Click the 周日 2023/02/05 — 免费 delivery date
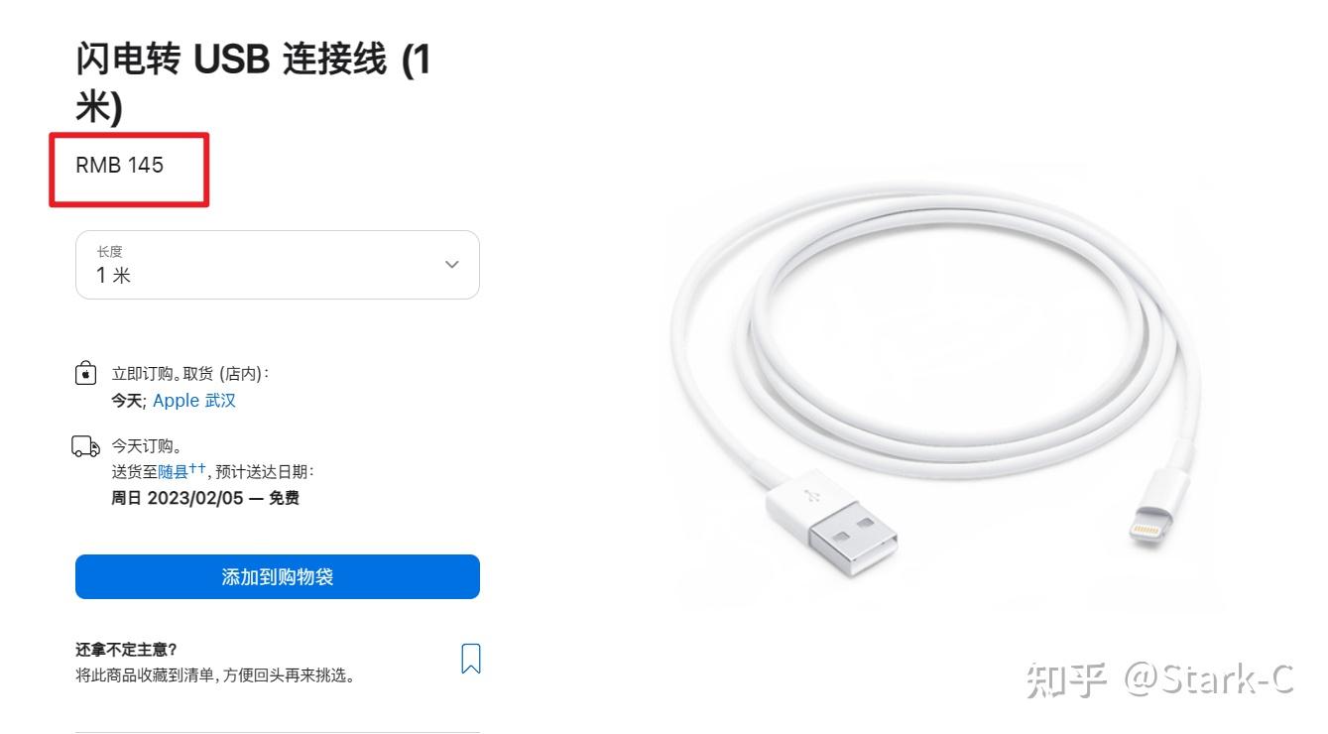Image resolution: width=1328 pixels, height=734 pixels. pos(205,498)
